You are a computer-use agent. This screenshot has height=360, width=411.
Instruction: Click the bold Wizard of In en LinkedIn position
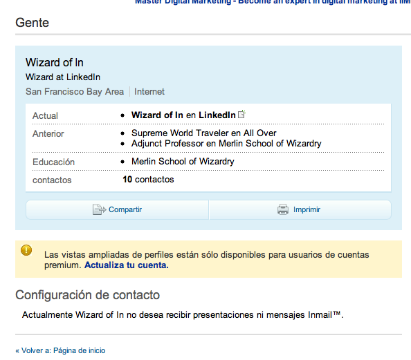click(183, 115)
